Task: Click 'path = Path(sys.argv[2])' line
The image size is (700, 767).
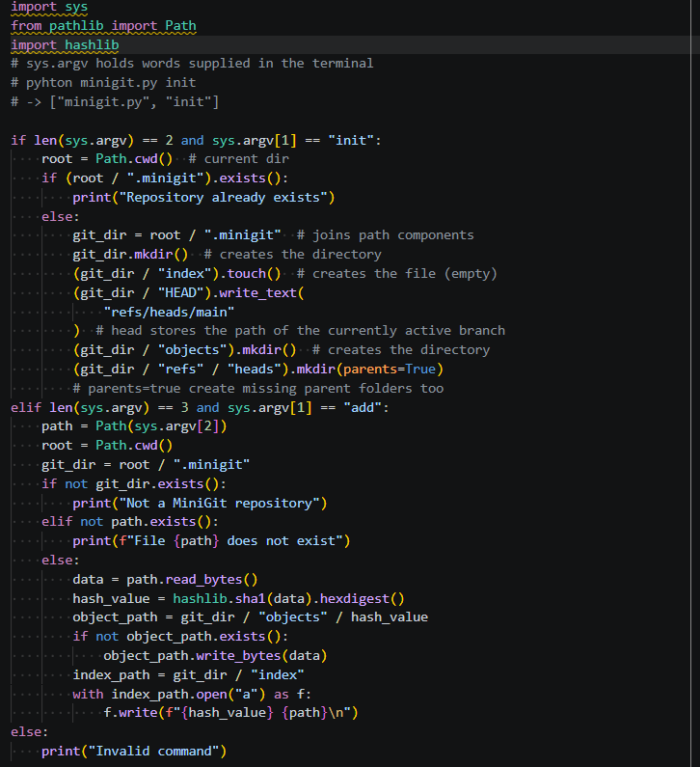Action: pyautogui.click(x=134, y=426)
